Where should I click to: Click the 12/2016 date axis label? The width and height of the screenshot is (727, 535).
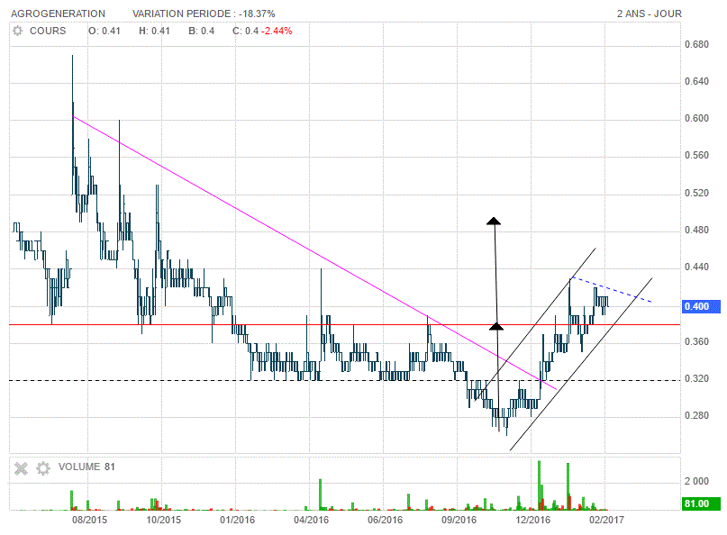(x=533, y=520)
